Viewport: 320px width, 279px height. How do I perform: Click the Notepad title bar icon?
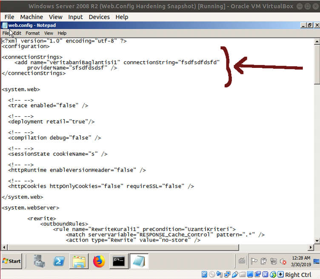click(4, 25)
